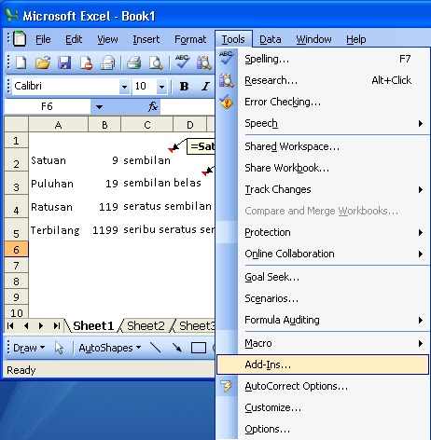This screenshot has width=431, height=440.
Task: Choose Error Checking... menu item
Action: click(x=323, y=102)
